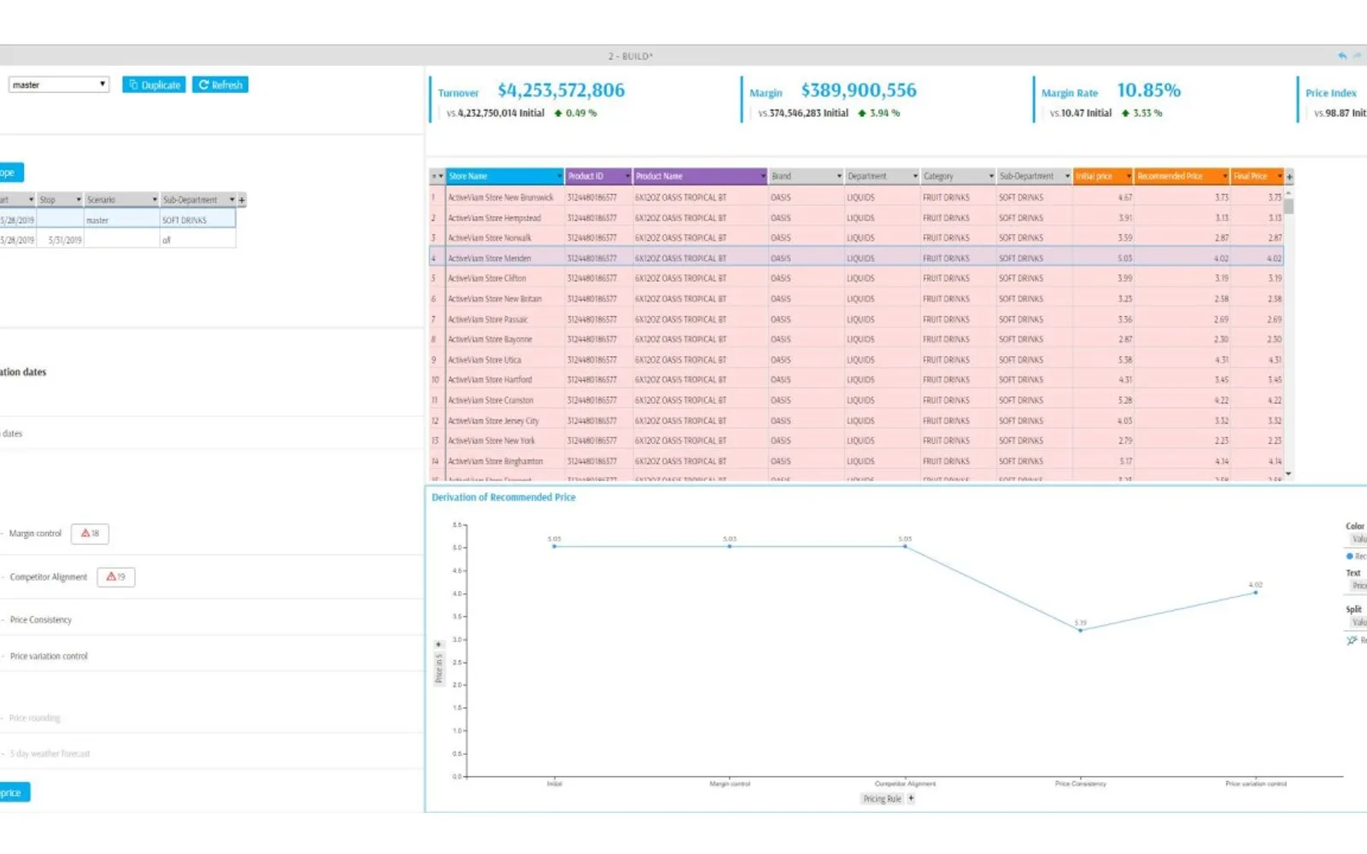Select the Margin control rule label
Screen dimensions: 1367x854
tap(35, 534)
